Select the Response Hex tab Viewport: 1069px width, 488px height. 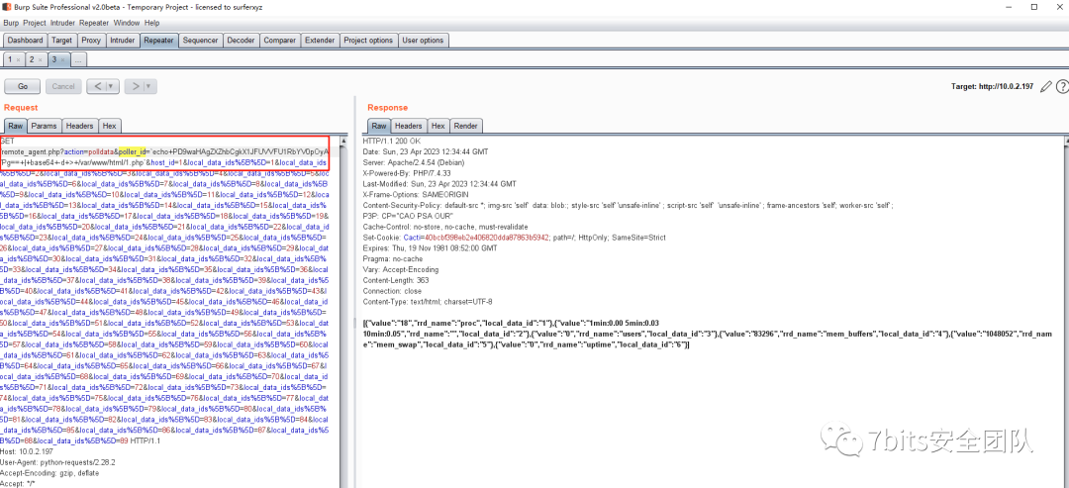[437, 126]
